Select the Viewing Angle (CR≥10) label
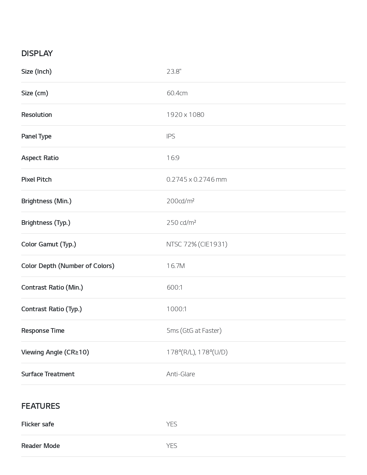 (55, 352)
